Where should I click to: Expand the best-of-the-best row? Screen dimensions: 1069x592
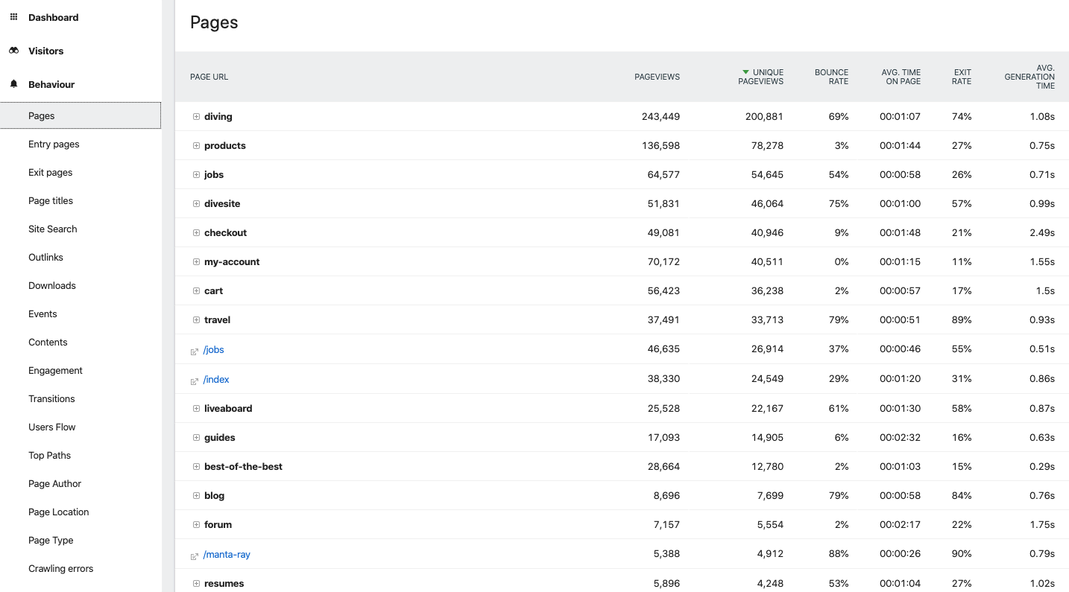(196, 467)
